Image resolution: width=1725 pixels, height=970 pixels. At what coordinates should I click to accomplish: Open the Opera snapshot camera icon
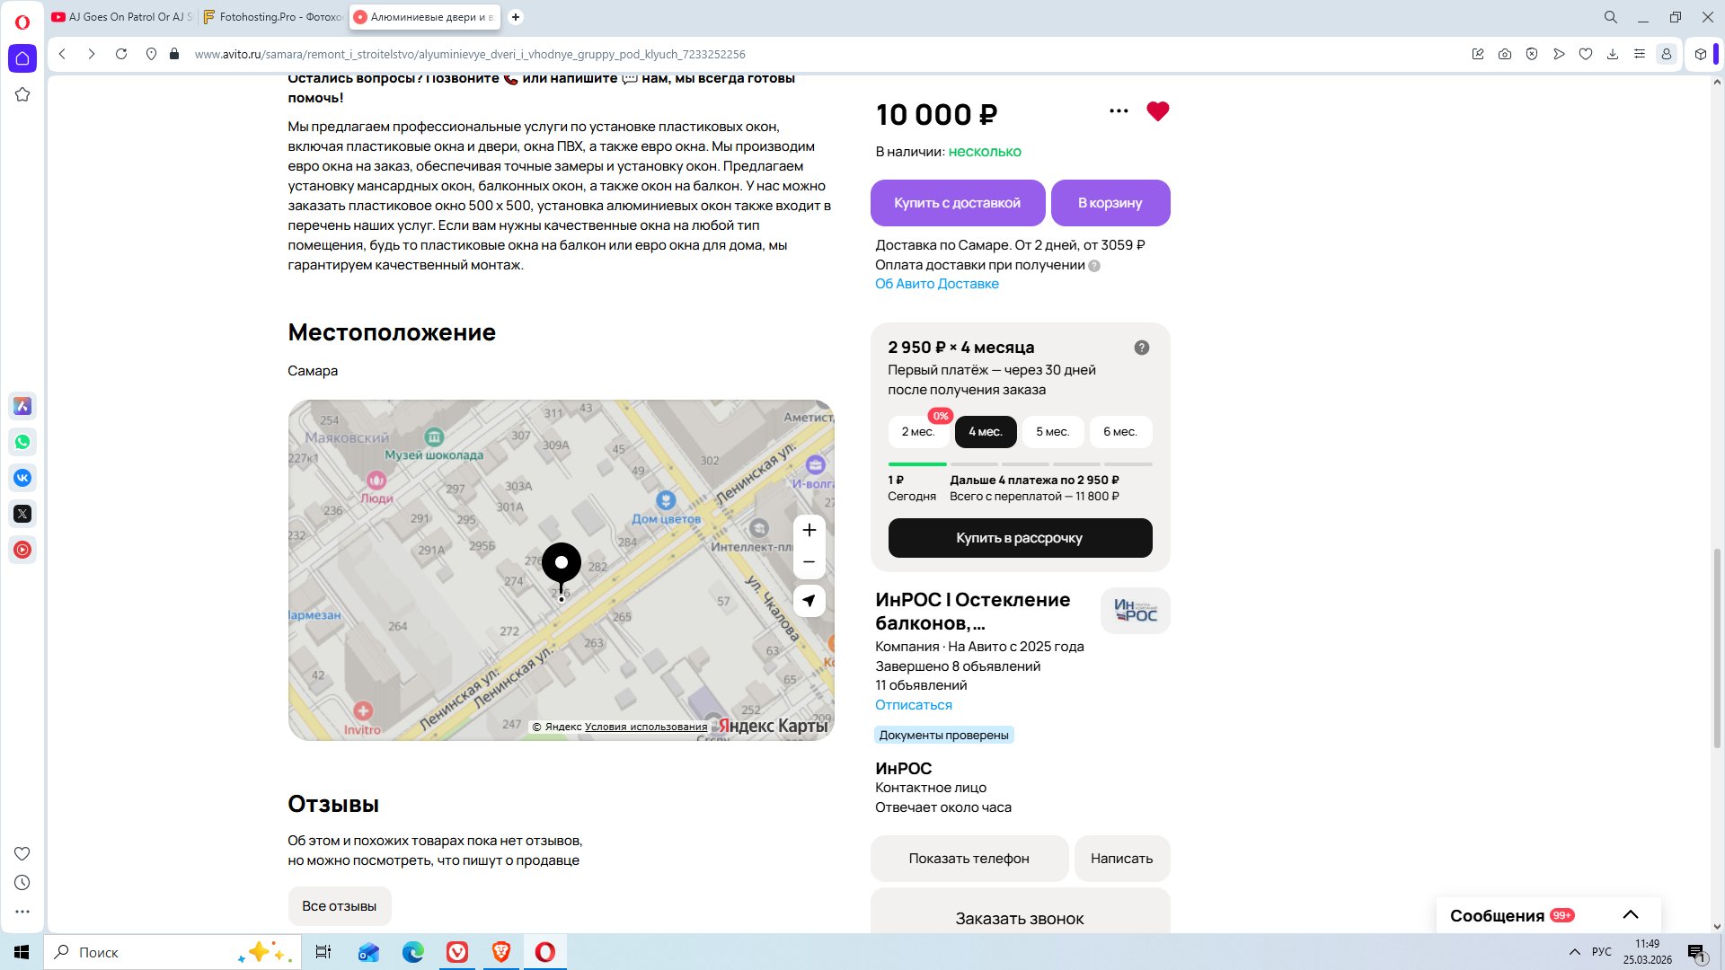(x=1505, y=54)
